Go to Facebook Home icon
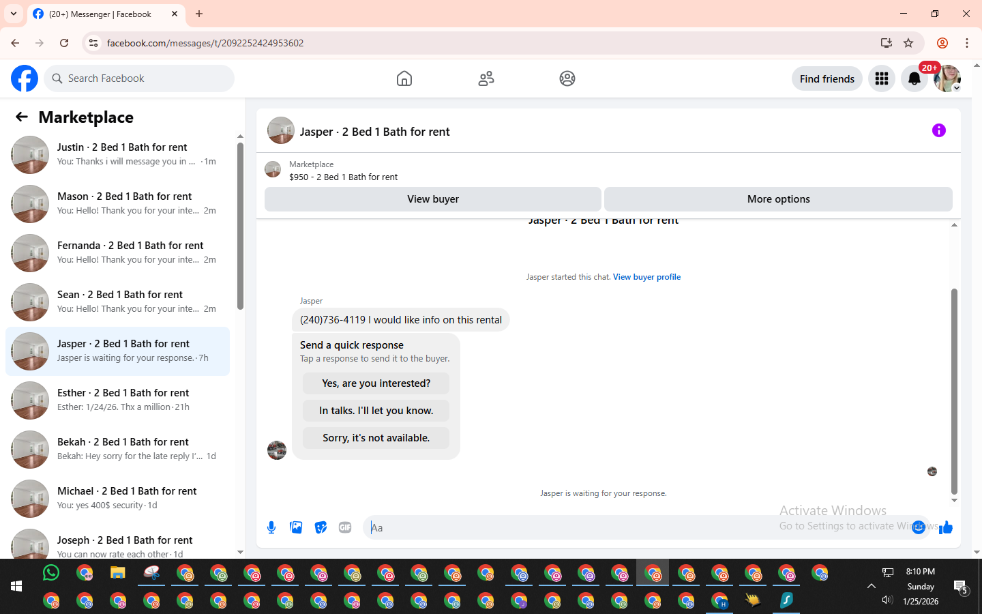This screenshot has height=614, width=982. click(x=404, y=78)
